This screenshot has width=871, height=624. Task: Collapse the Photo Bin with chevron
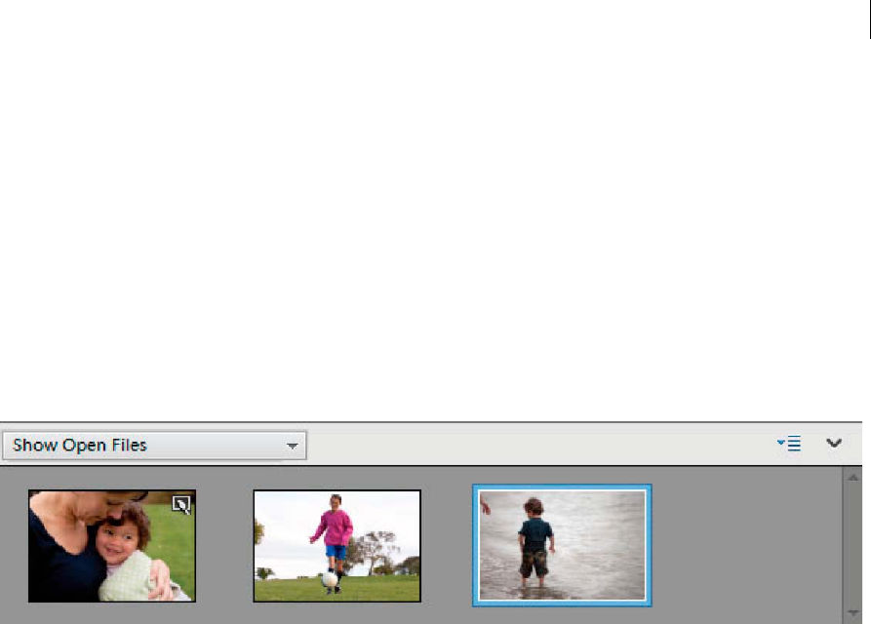(834, 443)
